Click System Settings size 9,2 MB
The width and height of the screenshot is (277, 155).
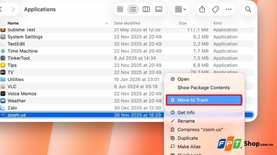tap(201, 37)
